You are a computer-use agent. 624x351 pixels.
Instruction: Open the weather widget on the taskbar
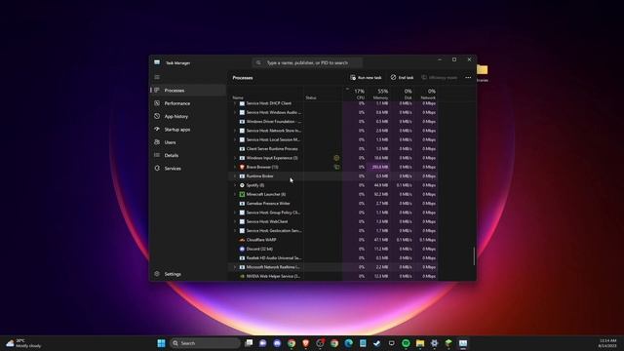pos(23,343)
